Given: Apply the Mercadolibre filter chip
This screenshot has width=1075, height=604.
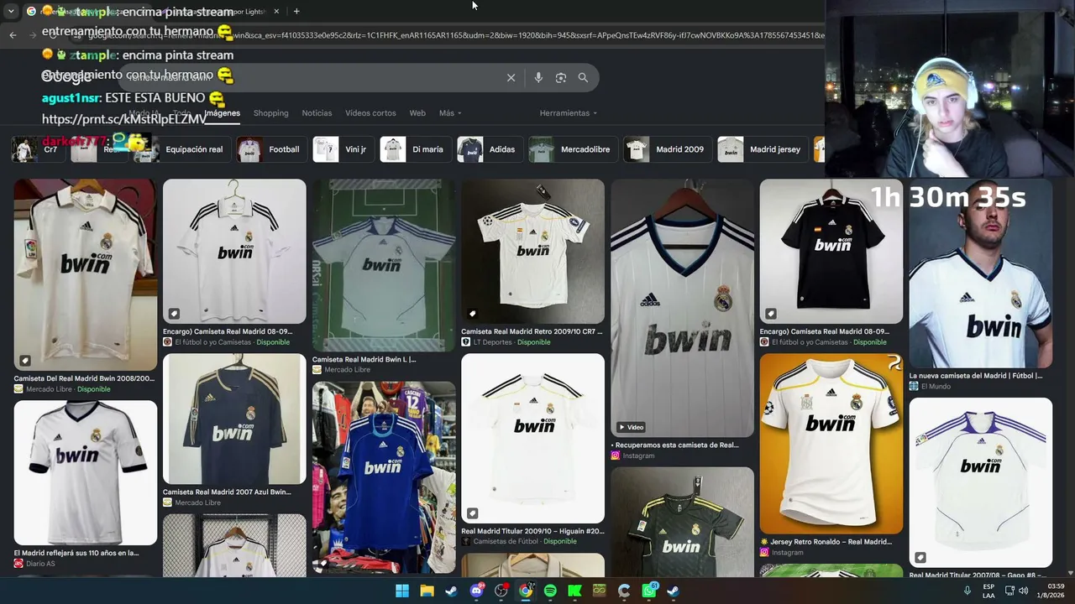Looking at the screenshot, I should coord(573,149).
